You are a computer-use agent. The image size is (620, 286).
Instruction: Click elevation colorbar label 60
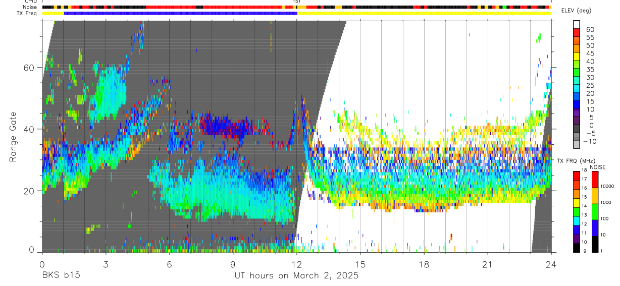point(590,29)
